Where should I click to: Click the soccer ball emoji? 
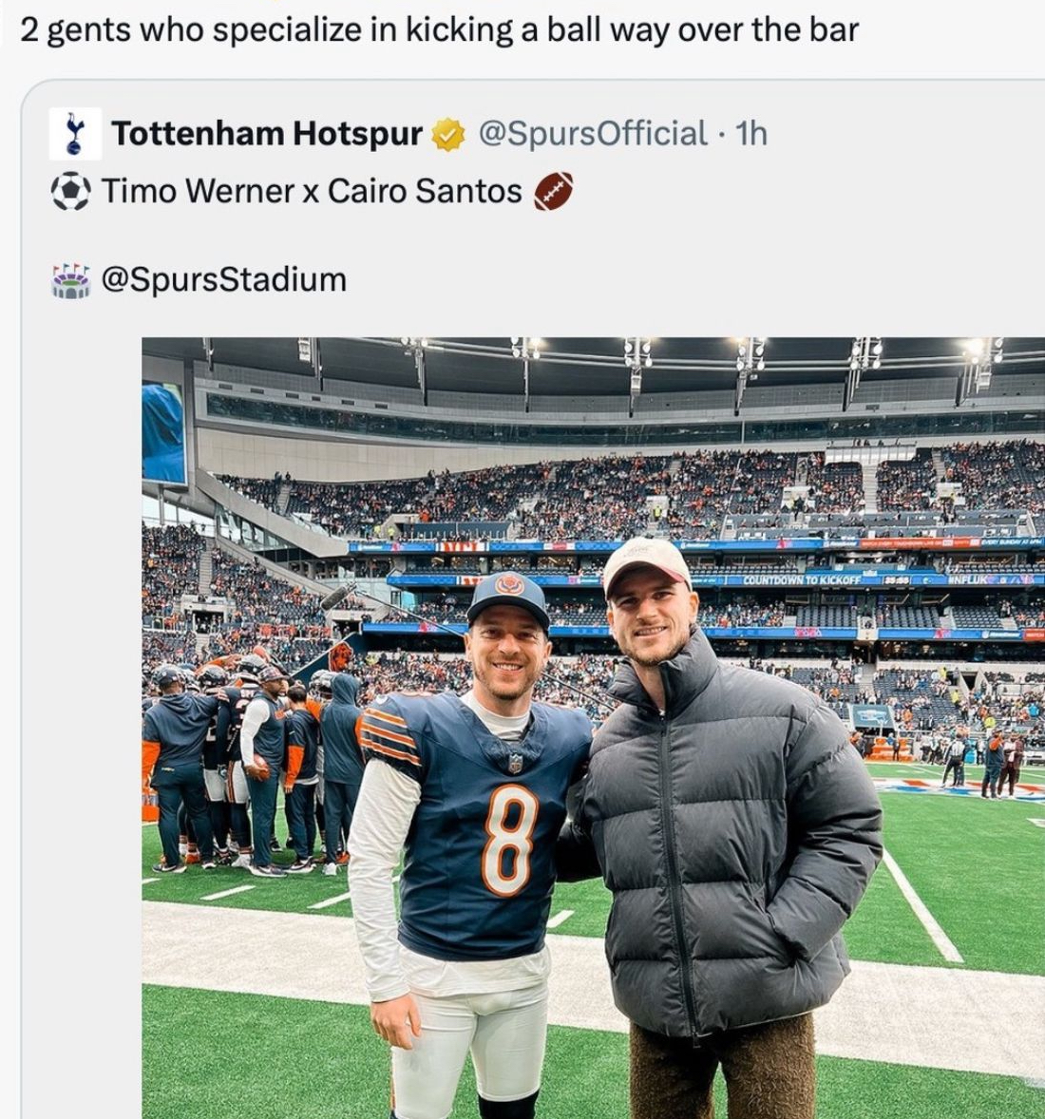71,192
